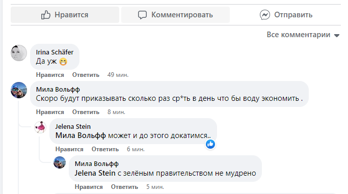348x194 pixels.
Task: Click the arrow next to Все комментарии
Action: pos(337,36)
